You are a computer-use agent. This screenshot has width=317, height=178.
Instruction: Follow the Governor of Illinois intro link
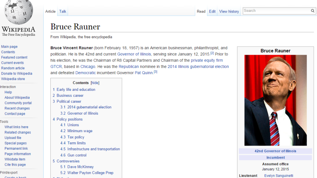[x=134, y=54]
